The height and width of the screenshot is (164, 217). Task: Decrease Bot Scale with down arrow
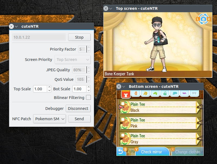(89, 91)
